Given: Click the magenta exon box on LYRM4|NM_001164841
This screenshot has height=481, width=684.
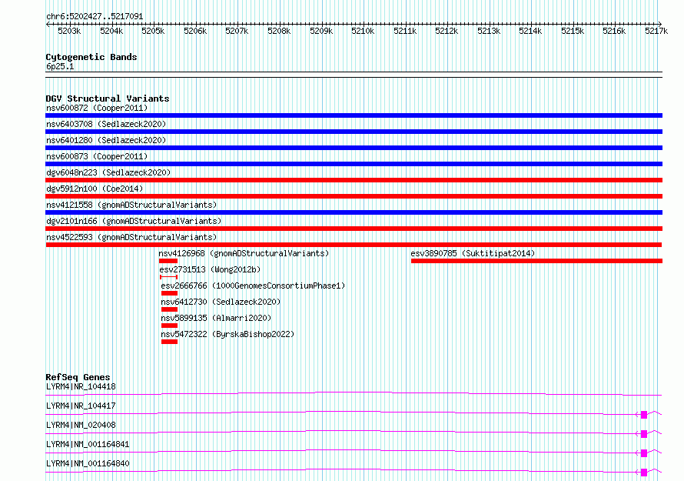Looking at the screenshot, I should pyautogui.click(x=644, y=453).
